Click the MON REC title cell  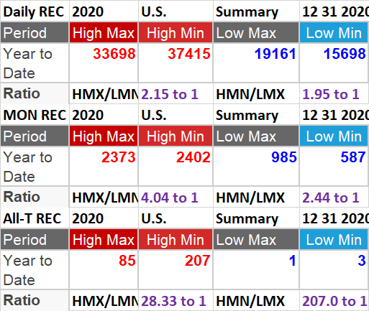point(35,115)
